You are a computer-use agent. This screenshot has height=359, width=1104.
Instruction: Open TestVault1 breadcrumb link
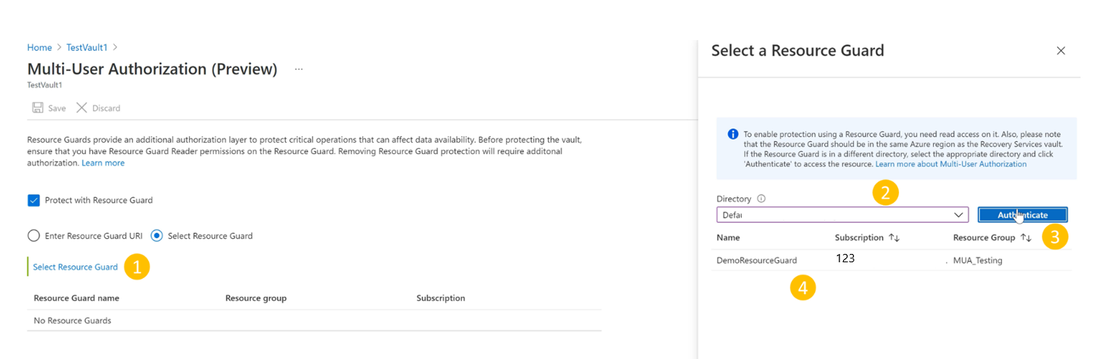click(x=87, y=48)
